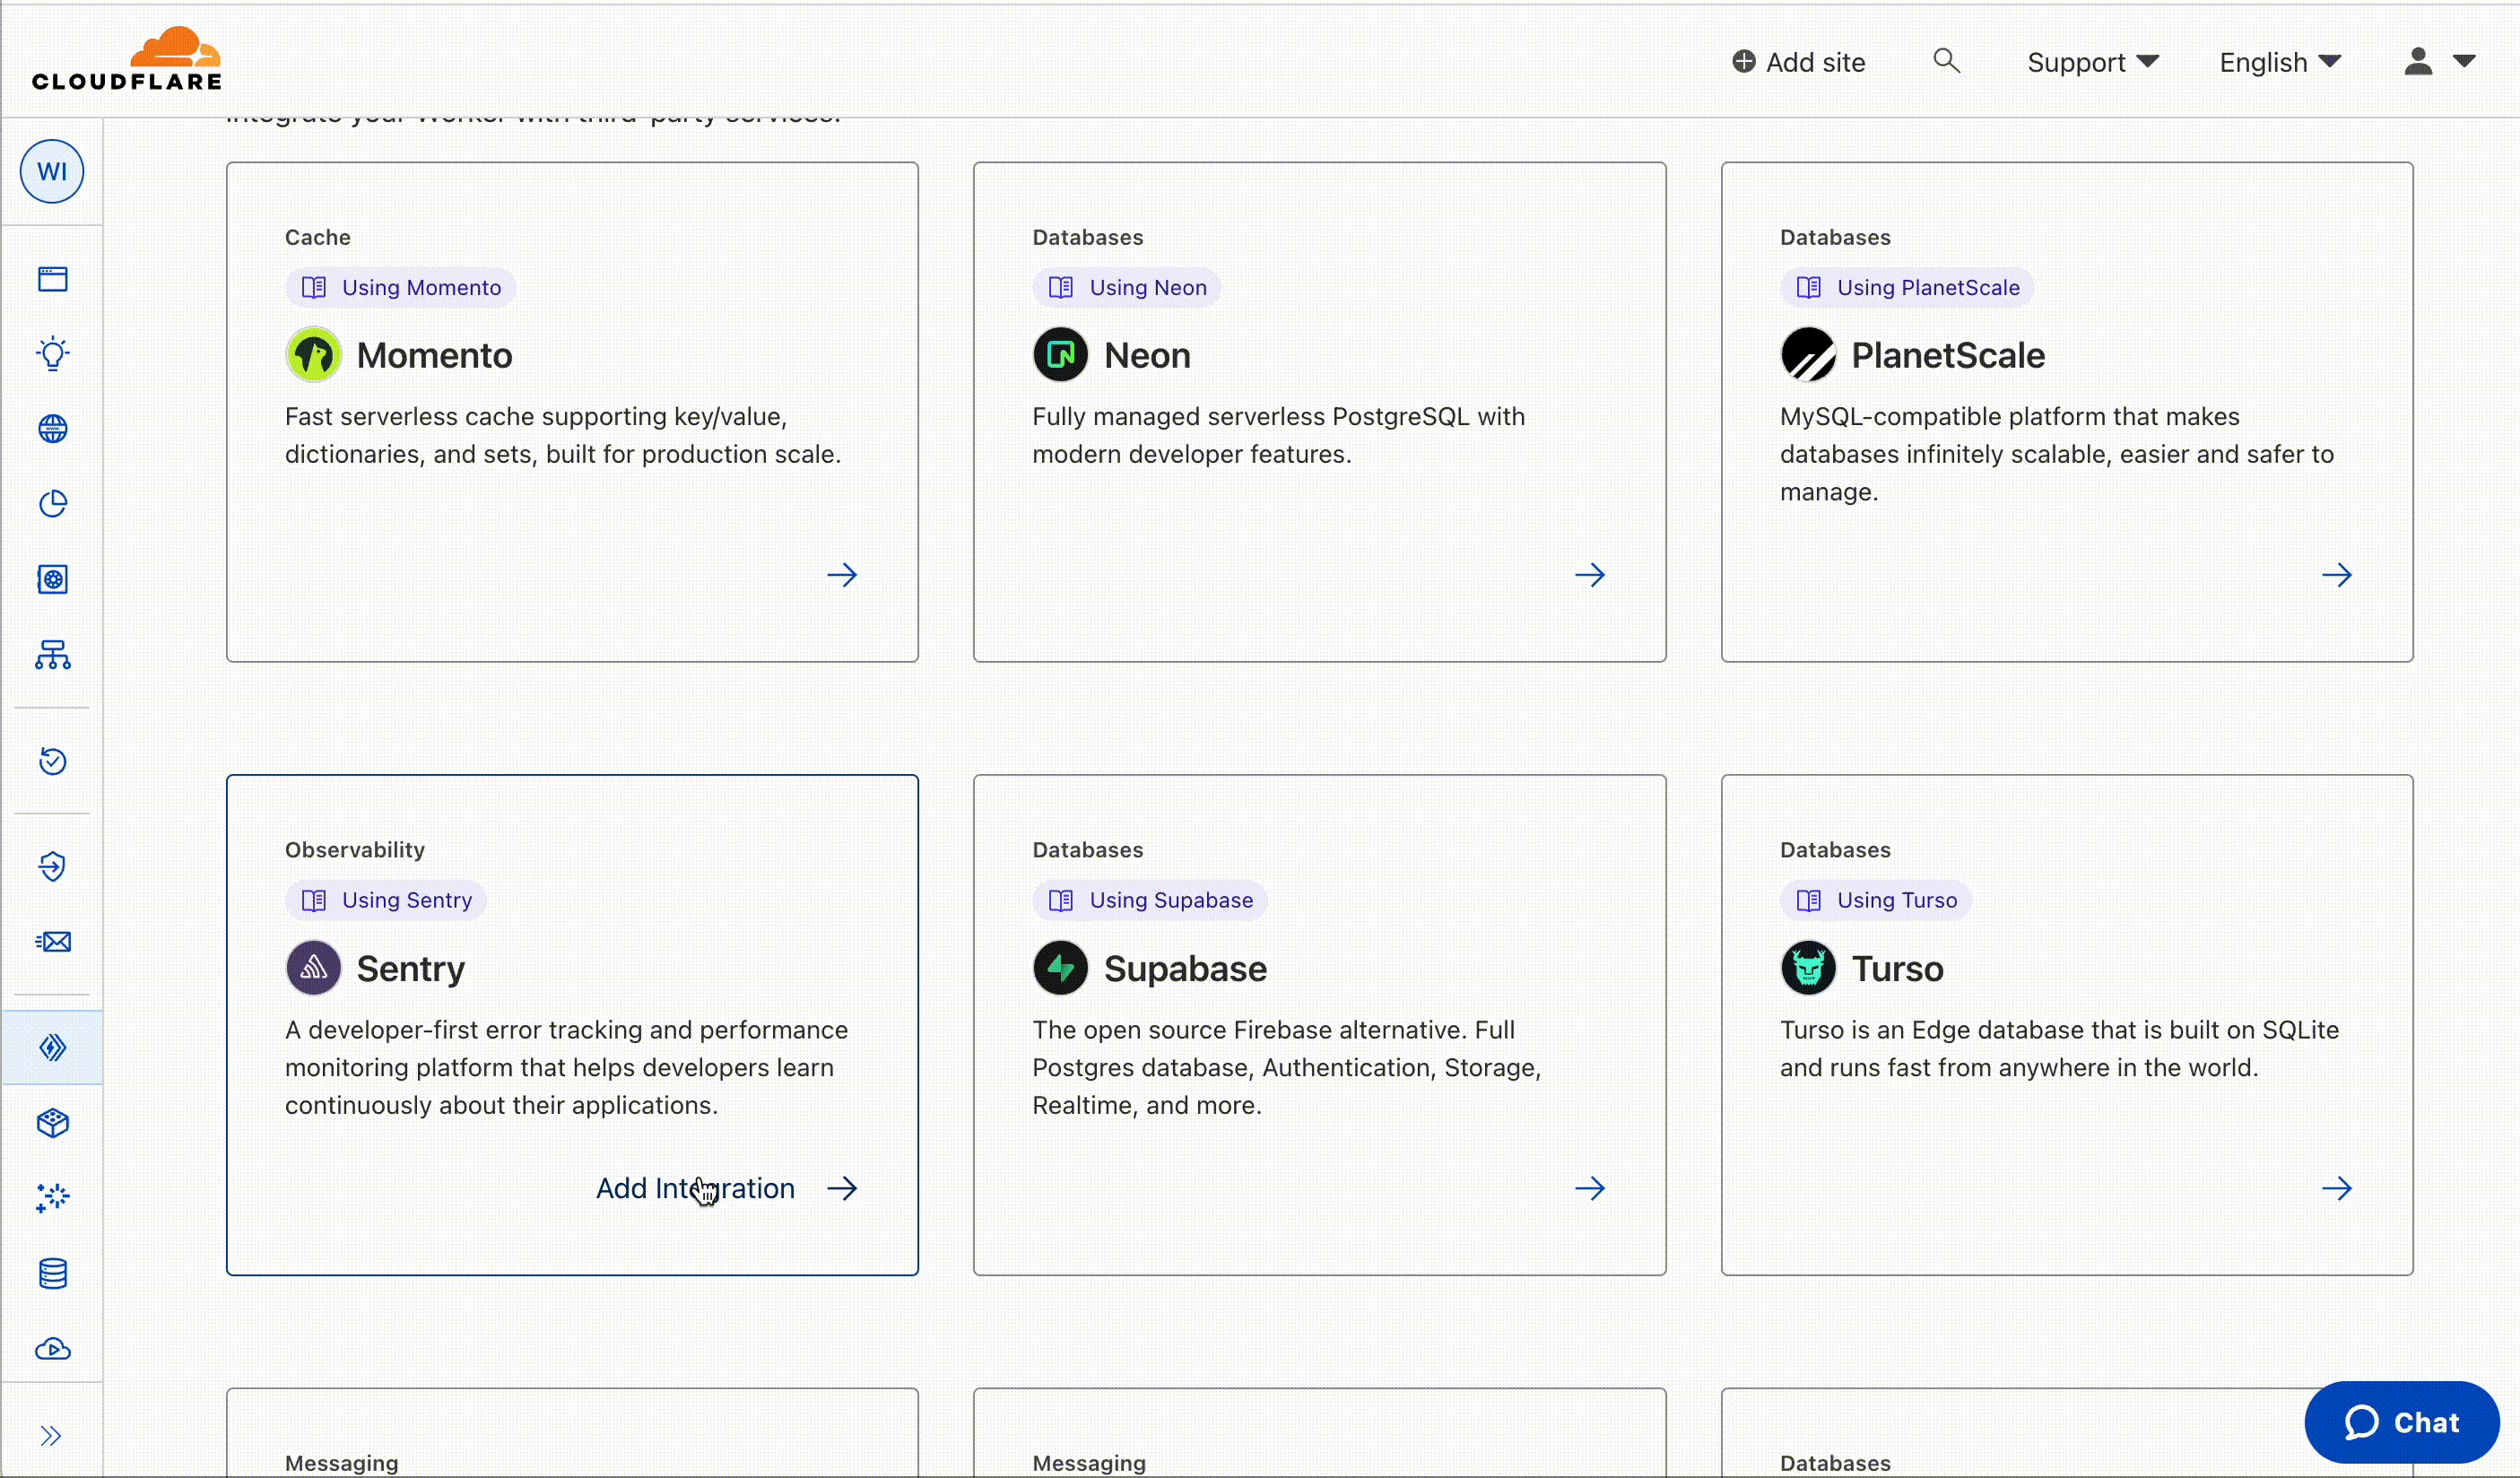Expand the account profile dropdown
The width and height of the screenshot is (2520, 1478).
pos(2440,61)
